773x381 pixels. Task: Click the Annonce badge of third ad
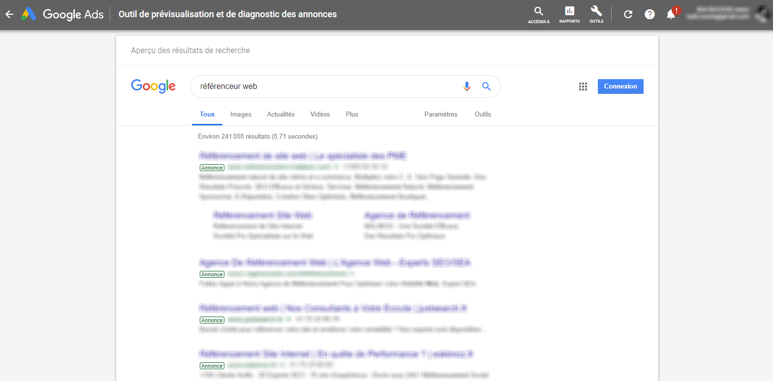tap(212, 321)
